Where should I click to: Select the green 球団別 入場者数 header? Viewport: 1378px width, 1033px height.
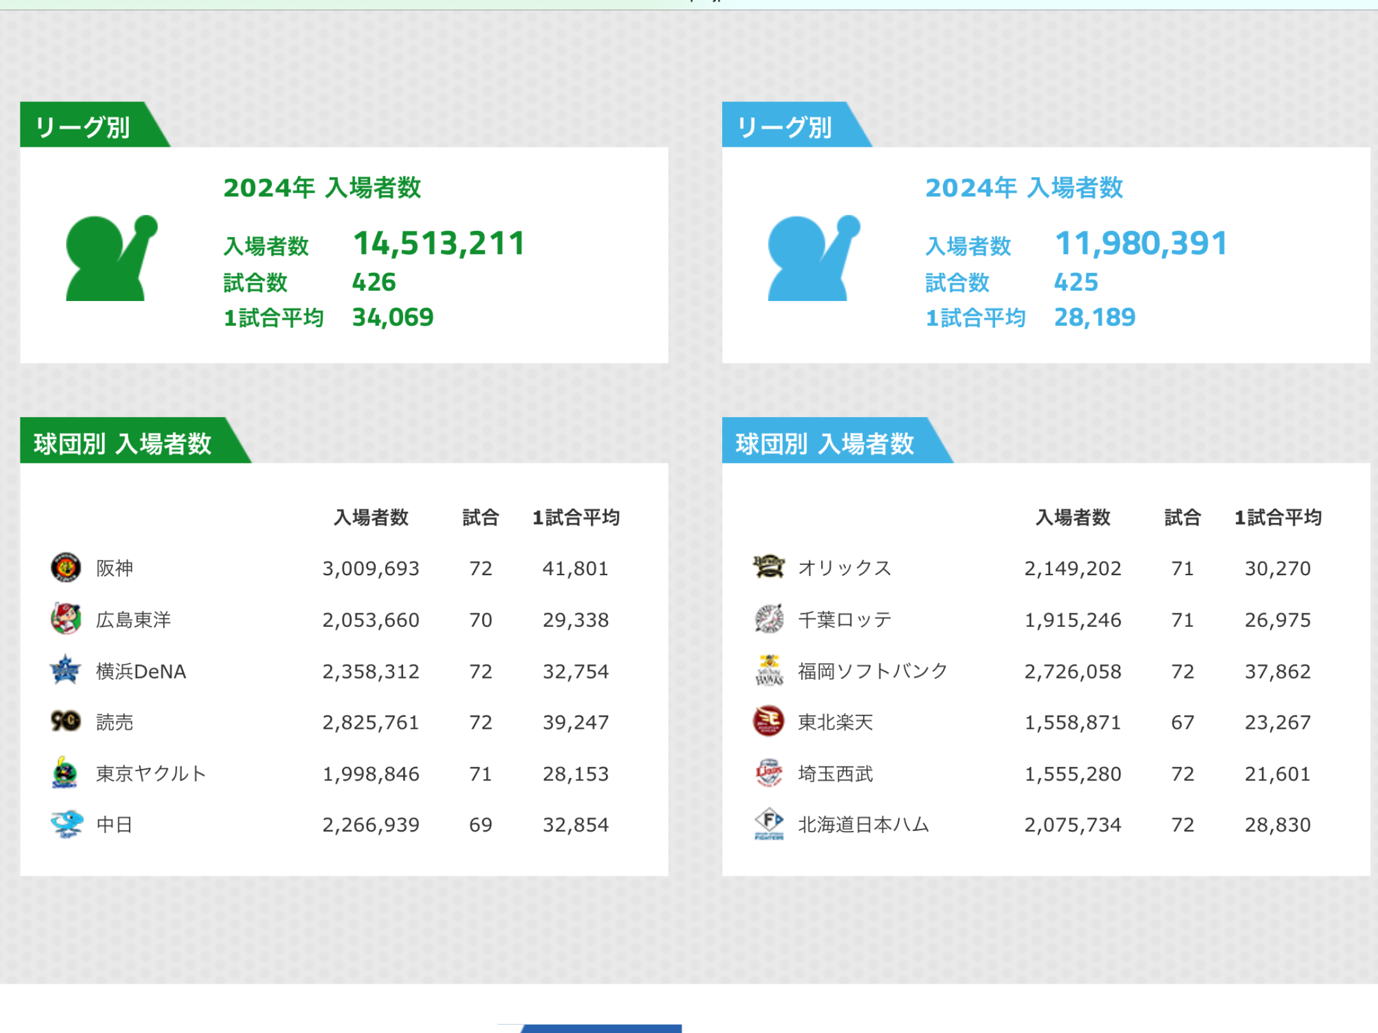[136, 440]
